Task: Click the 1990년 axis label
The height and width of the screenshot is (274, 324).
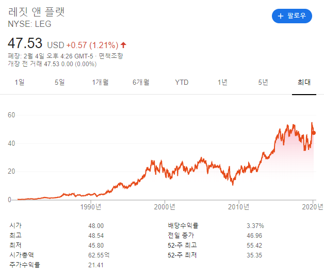Action: pos(91,207)
